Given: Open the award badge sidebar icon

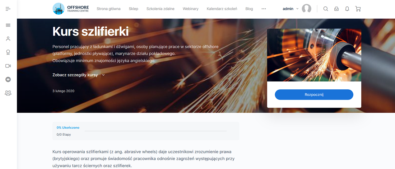Looking at the screenshot, I should click(8, 52).
